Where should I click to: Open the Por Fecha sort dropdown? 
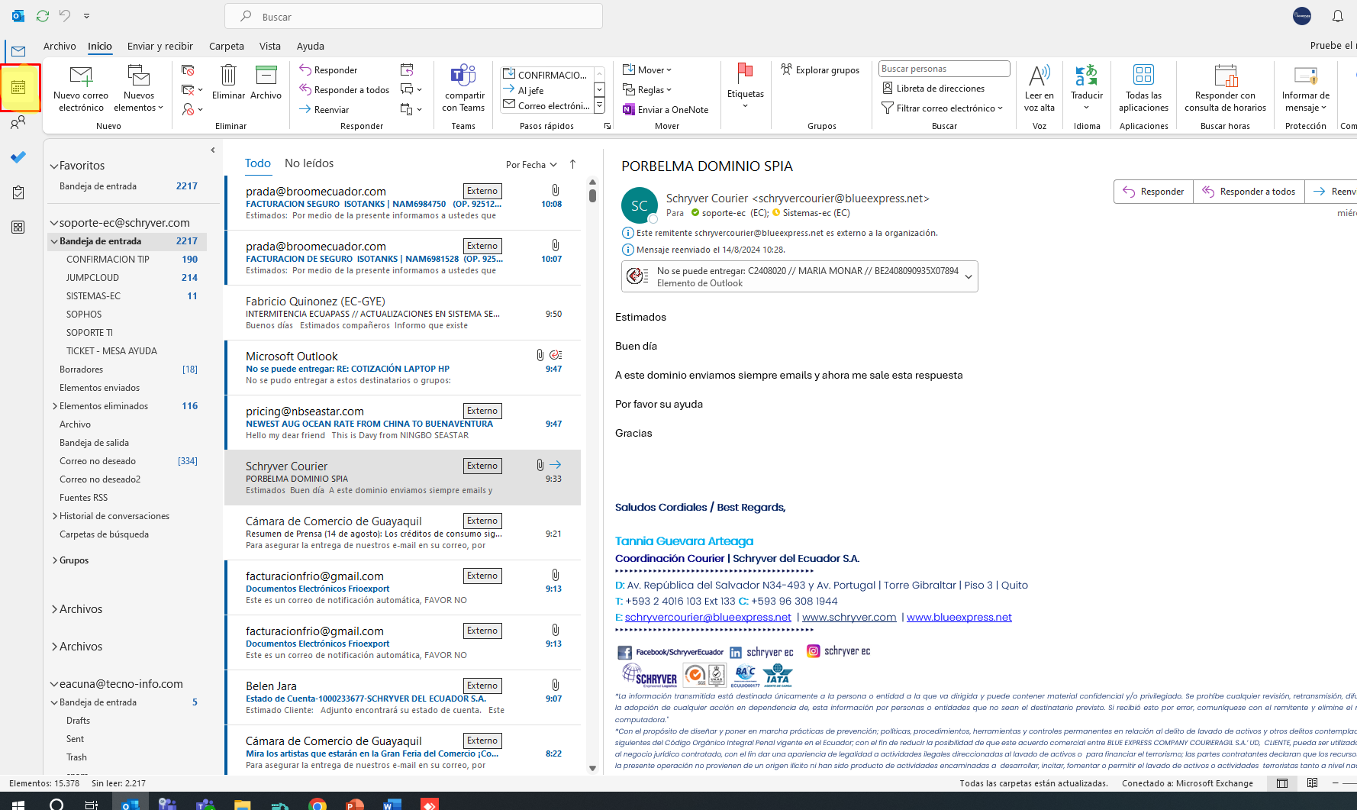(x=531, y=165)
